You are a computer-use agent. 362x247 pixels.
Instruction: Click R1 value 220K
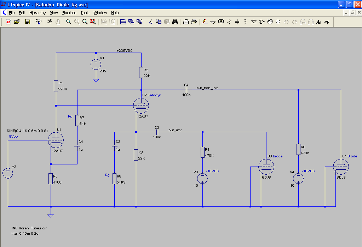63,89
